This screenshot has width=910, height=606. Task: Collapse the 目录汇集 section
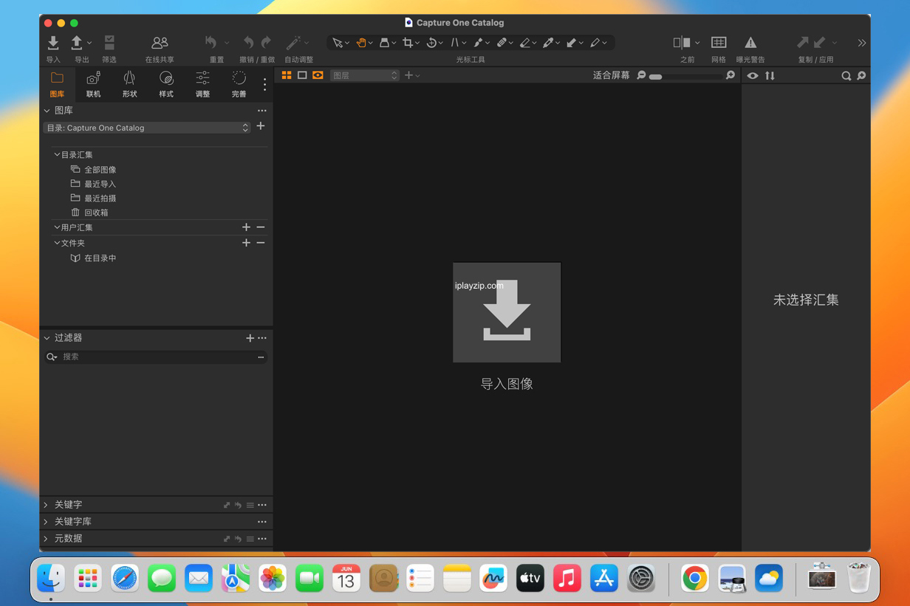coord(57,155)
